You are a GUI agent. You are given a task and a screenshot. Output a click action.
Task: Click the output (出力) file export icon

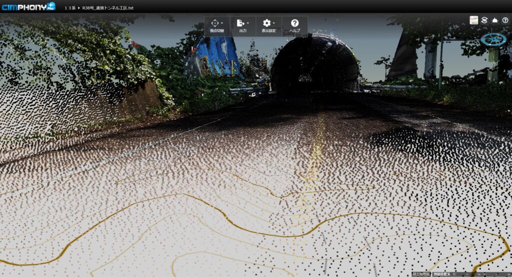(240, 23)
